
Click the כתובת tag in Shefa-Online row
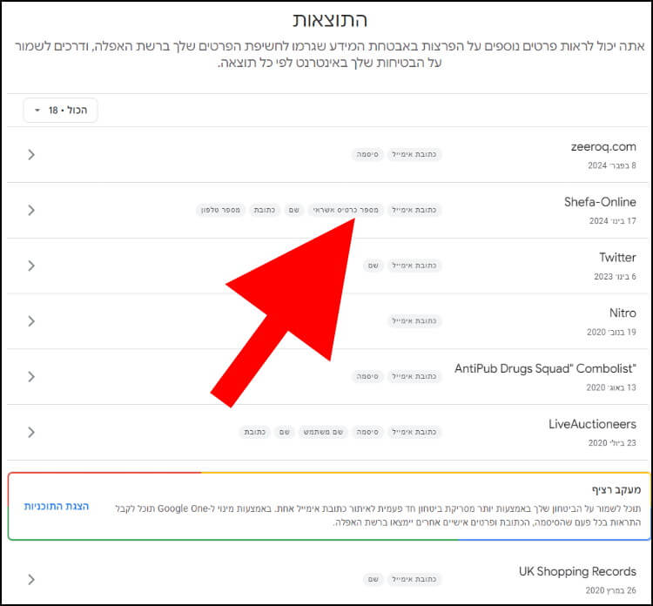(x=265, y=210)
